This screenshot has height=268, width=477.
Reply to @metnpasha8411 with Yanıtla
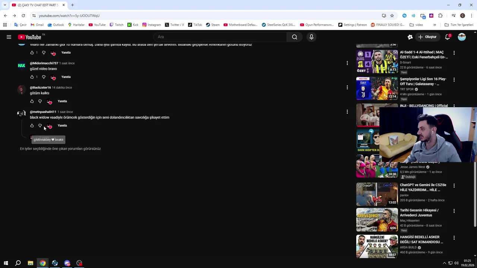point(62,125)
